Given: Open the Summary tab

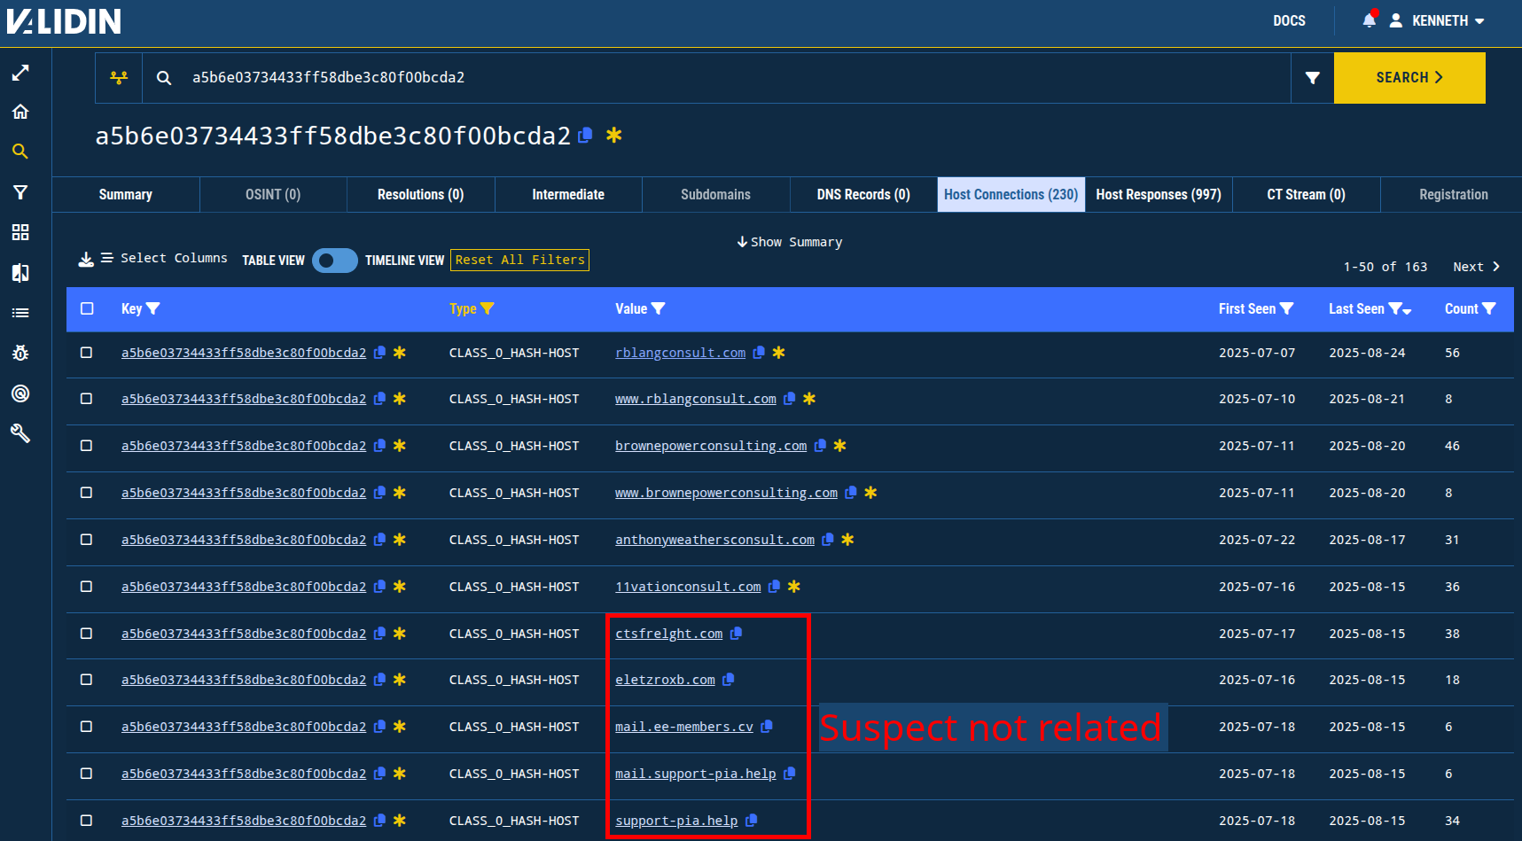Looking at the screenshot, I should tap(126, 195).
